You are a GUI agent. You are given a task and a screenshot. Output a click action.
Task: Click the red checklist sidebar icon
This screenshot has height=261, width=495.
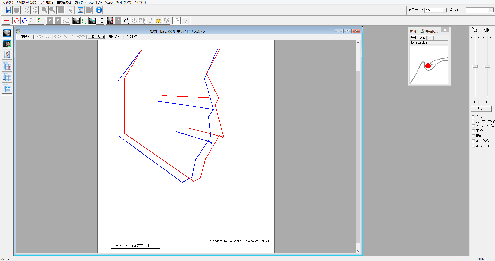coord(7,55)
